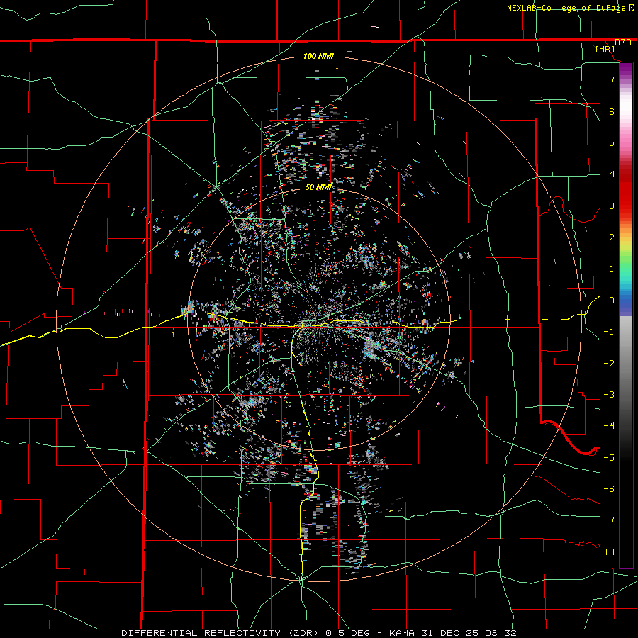Screen dimensions: 638x638
Task: Click the 3 dB tick label on the scale
Action: coord(612,206)
